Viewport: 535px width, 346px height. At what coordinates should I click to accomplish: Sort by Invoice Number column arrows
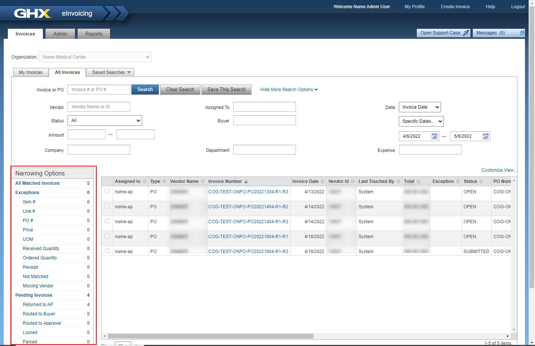[246, 182]
